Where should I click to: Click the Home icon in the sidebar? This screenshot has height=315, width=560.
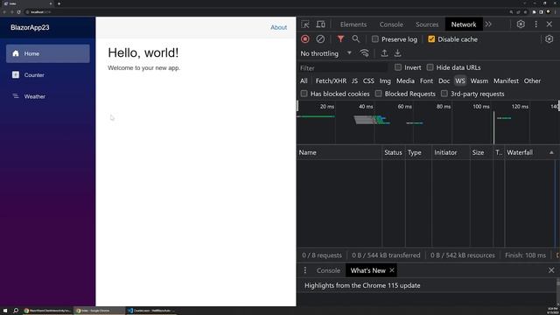[x=16, y=53]
